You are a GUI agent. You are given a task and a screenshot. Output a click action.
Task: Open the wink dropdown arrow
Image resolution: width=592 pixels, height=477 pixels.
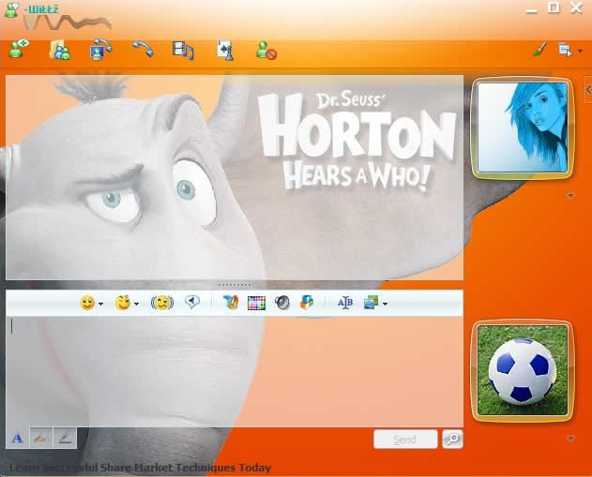click(x=136, y=304)
